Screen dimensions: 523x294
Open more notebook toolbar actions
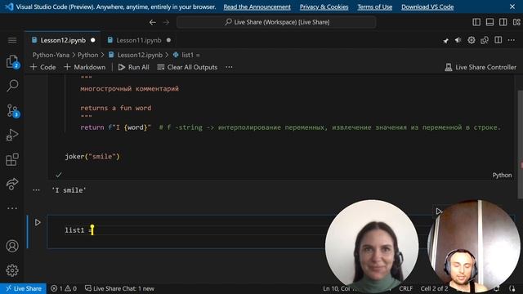[x=229, y=67]
